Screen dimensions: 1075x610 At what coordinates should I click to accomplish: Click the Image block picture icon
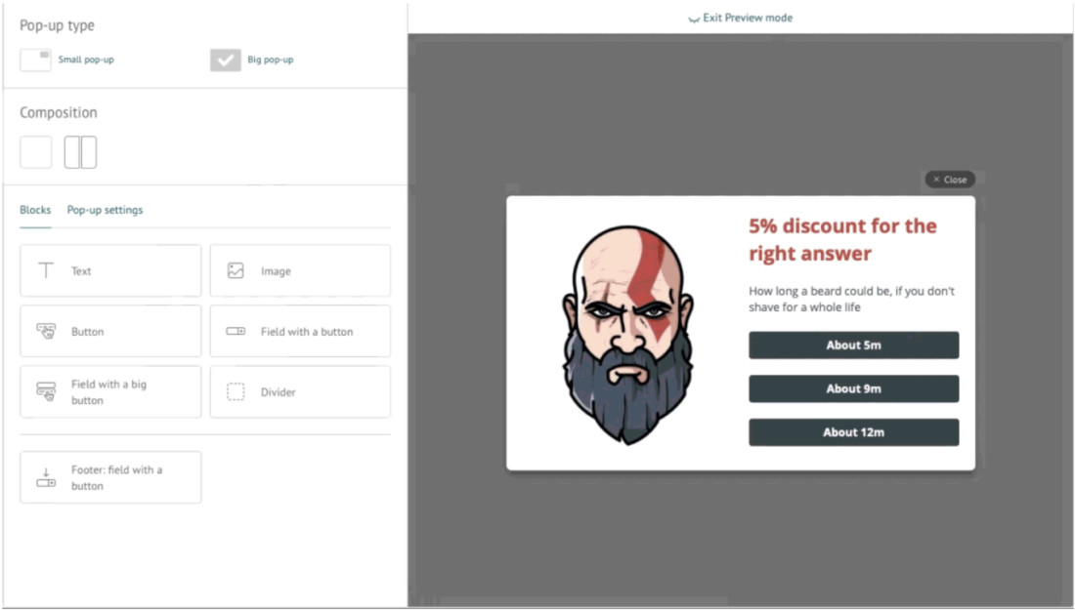pos(236,270)
